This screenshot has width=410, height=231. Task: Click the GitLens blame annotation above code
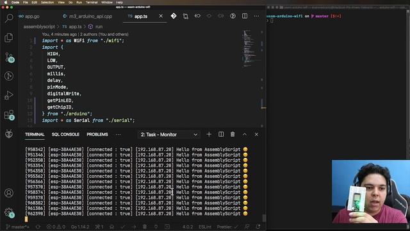point(85,34)
